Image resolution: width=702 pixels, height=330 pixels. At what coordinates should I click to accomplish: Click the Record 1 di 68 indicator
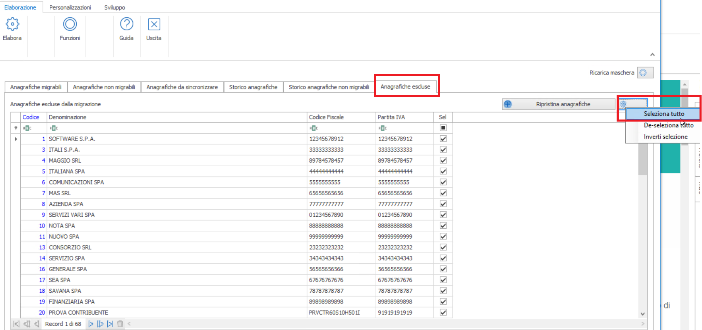[63, 324]
